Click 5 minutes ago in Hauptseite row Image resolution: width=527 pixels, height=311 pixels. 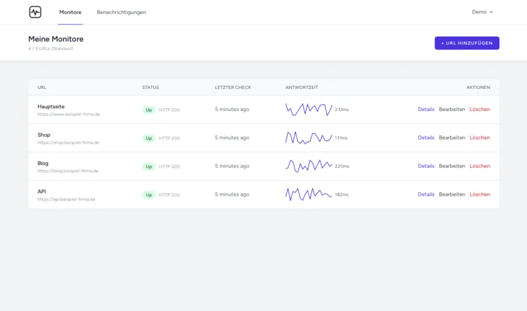tap(232, 110)
